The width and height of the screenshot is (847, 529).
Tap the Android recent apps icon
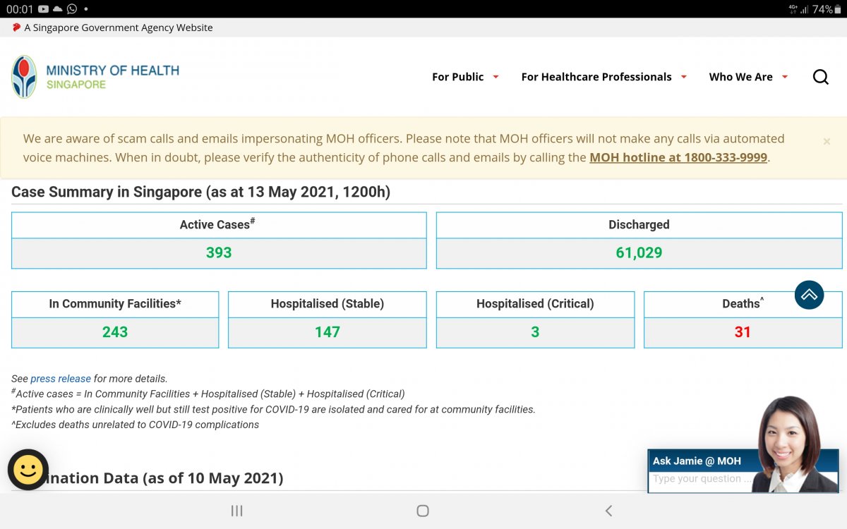point(237,511)
